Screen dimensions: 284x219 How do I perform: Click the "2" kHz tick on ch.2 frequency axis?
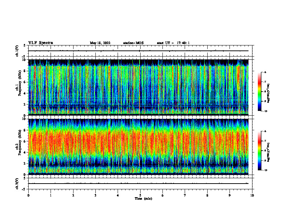tap(25, 164)
